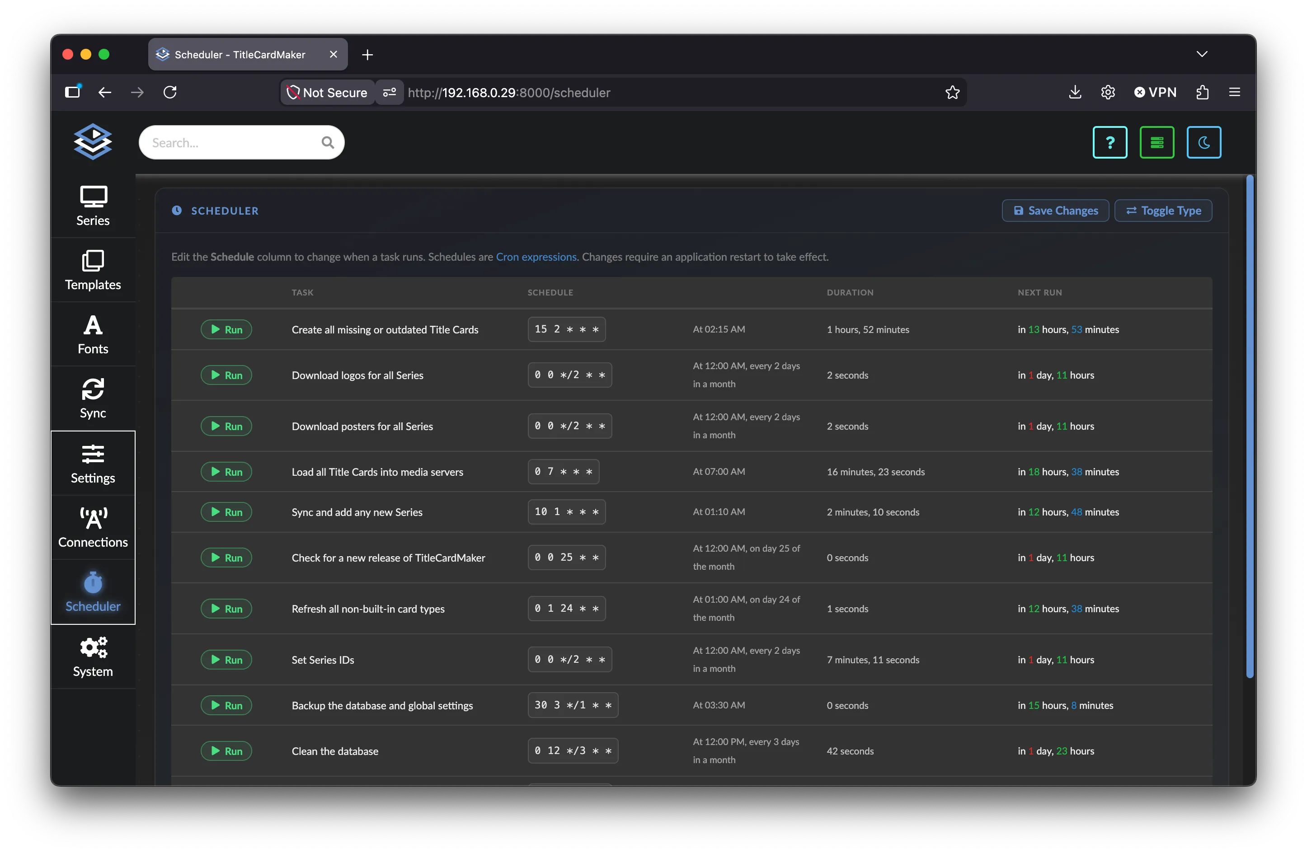Click the '1 hours, 52 minutes' duration cell

(868, 329)
